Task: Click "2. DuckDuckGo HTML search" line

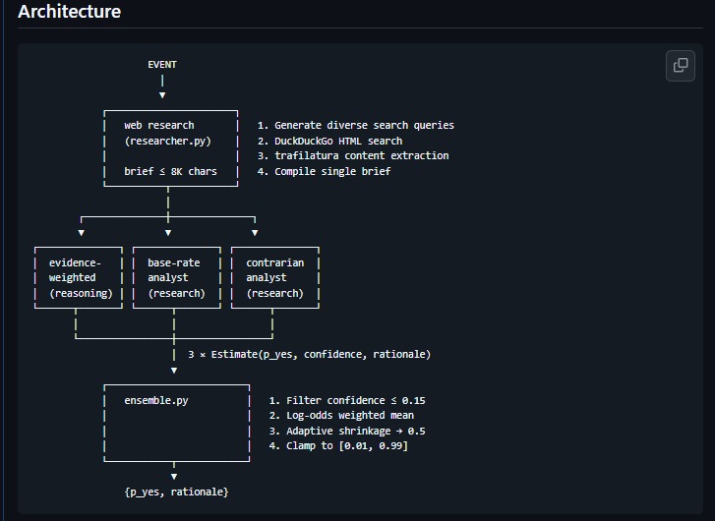Action: [x=329, y=141]
